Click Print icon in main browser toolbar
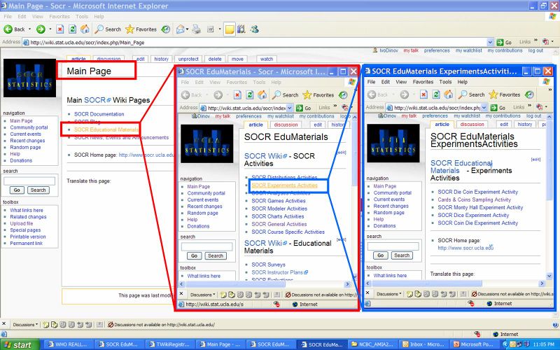The image size is (560, 350). click(196, 29)
